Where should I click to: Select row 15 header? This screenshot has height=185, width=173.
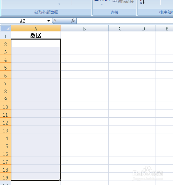(x=6, y=145)
